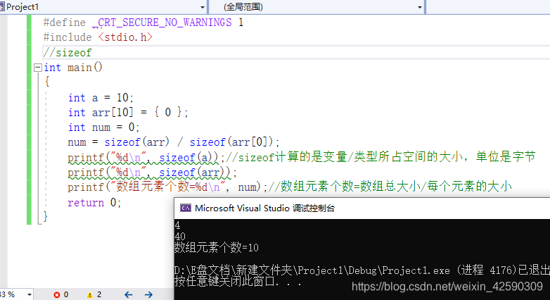Click the printf 数组元素个数 statement
This screenshot has height=300, width=550.
(167, 187)
